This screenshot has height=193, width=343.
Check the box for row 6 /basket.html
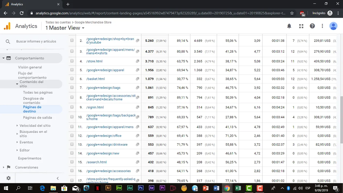pyautogui.click(x=72, y=79)
